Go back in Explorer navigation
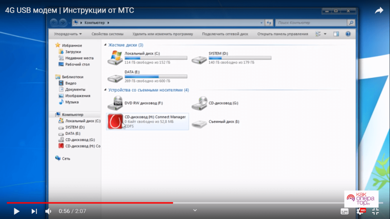 pyautogui.click(x=54, y=22)
